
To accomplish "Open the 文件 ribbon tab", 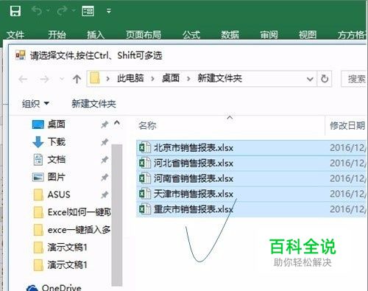I will coord(15,35).
